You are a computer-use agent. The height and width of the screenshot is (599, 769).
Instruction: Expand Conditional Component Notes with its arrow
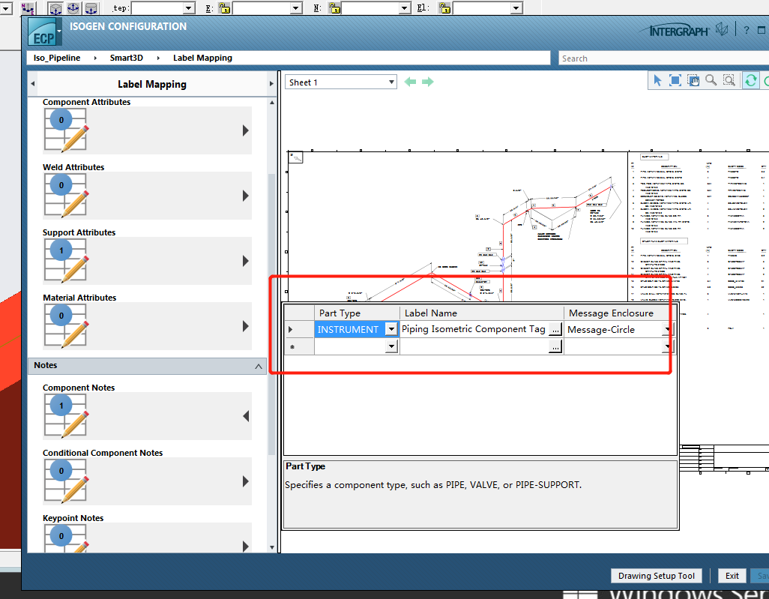coord(246,481)
